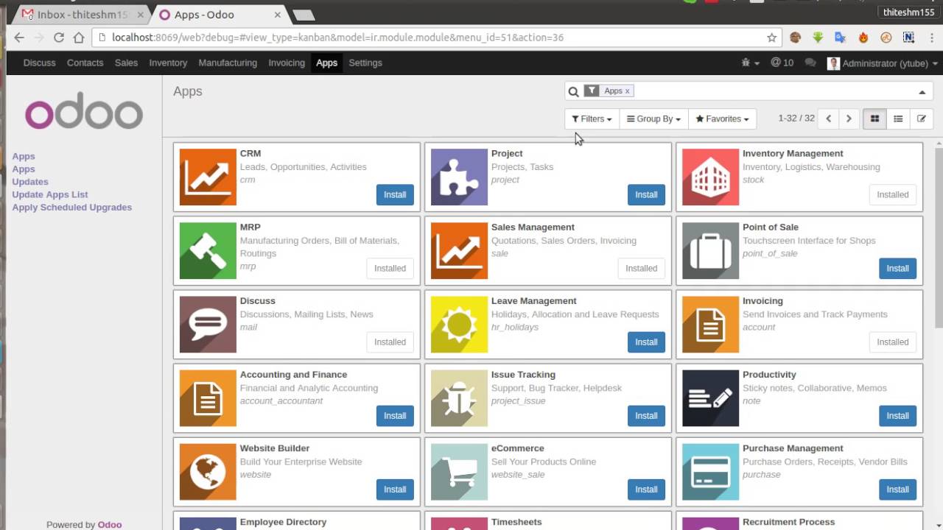The image size is (943, 530).
Task: Open the Contacts menu
Action: [x=85, y=63]
